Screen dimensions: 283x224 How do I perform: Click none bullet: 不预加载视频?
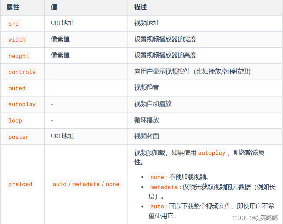point(179,177)
